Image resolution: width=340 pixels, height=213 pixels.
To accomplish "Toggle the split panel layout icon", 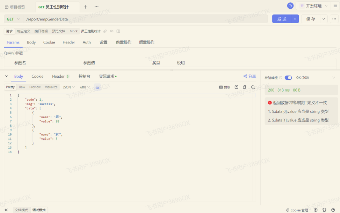I will (x=118, y=31).
